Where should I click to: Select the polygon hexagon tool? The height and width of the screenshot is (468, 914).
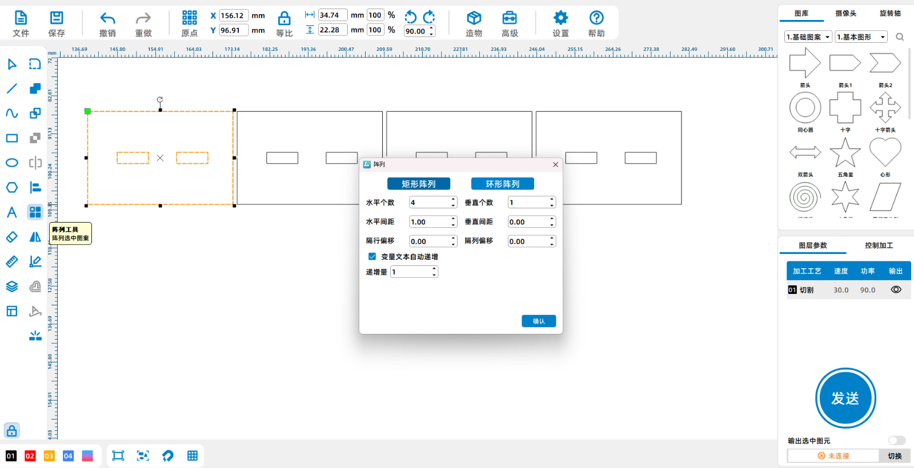click(11, 187)
